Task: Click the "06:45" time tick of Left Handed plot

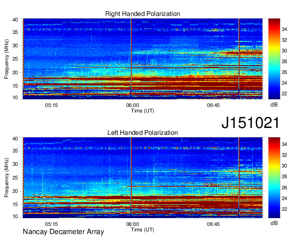Action: click(213, 224)
